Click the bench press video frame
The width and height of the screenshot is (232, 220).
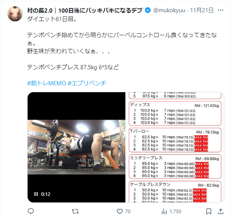76,147
